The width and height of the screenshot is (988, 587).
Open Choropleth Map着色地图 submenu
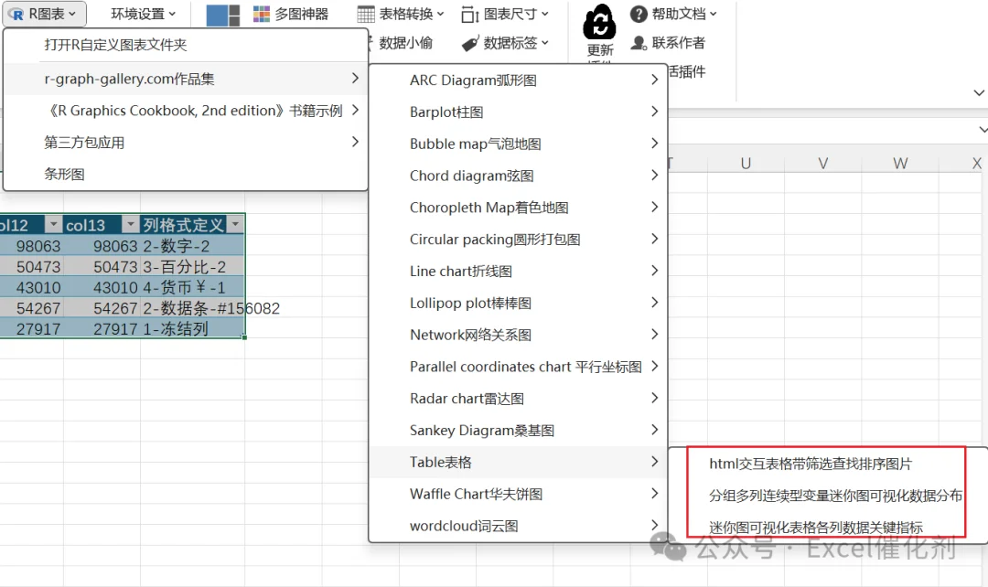pyautogui.click(x=518, y=208)
